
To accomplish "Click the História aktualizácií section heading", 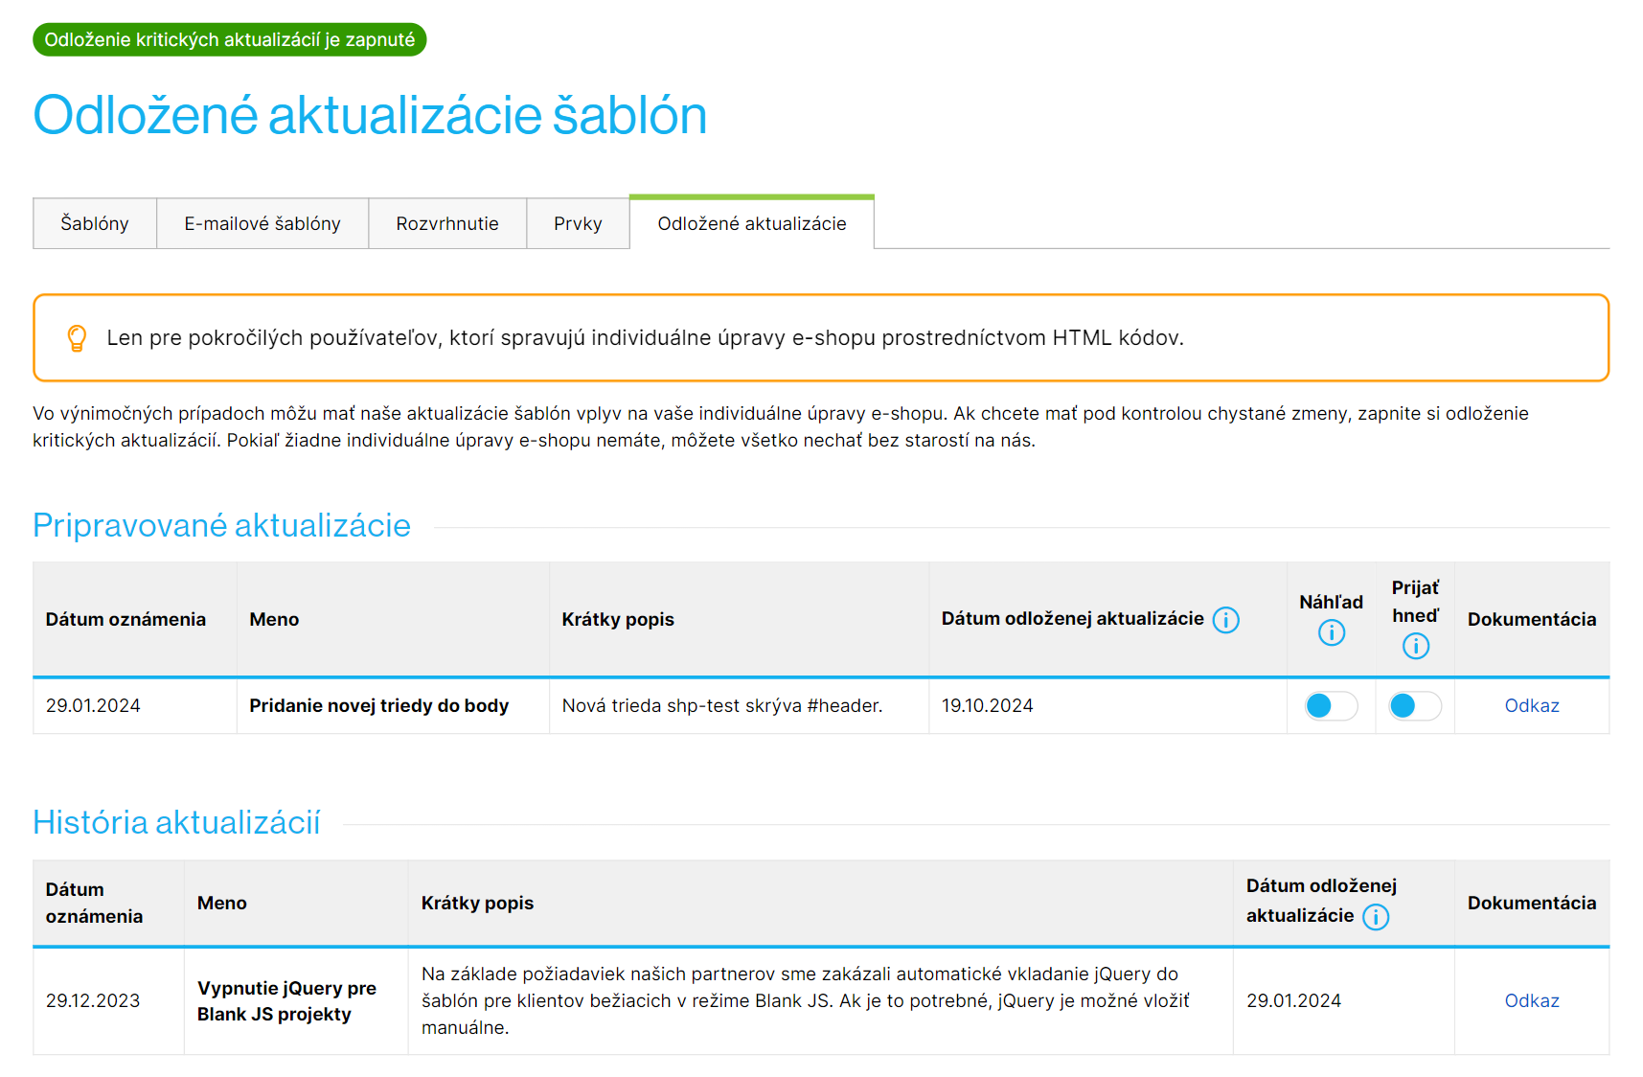I will pos(176,823).
